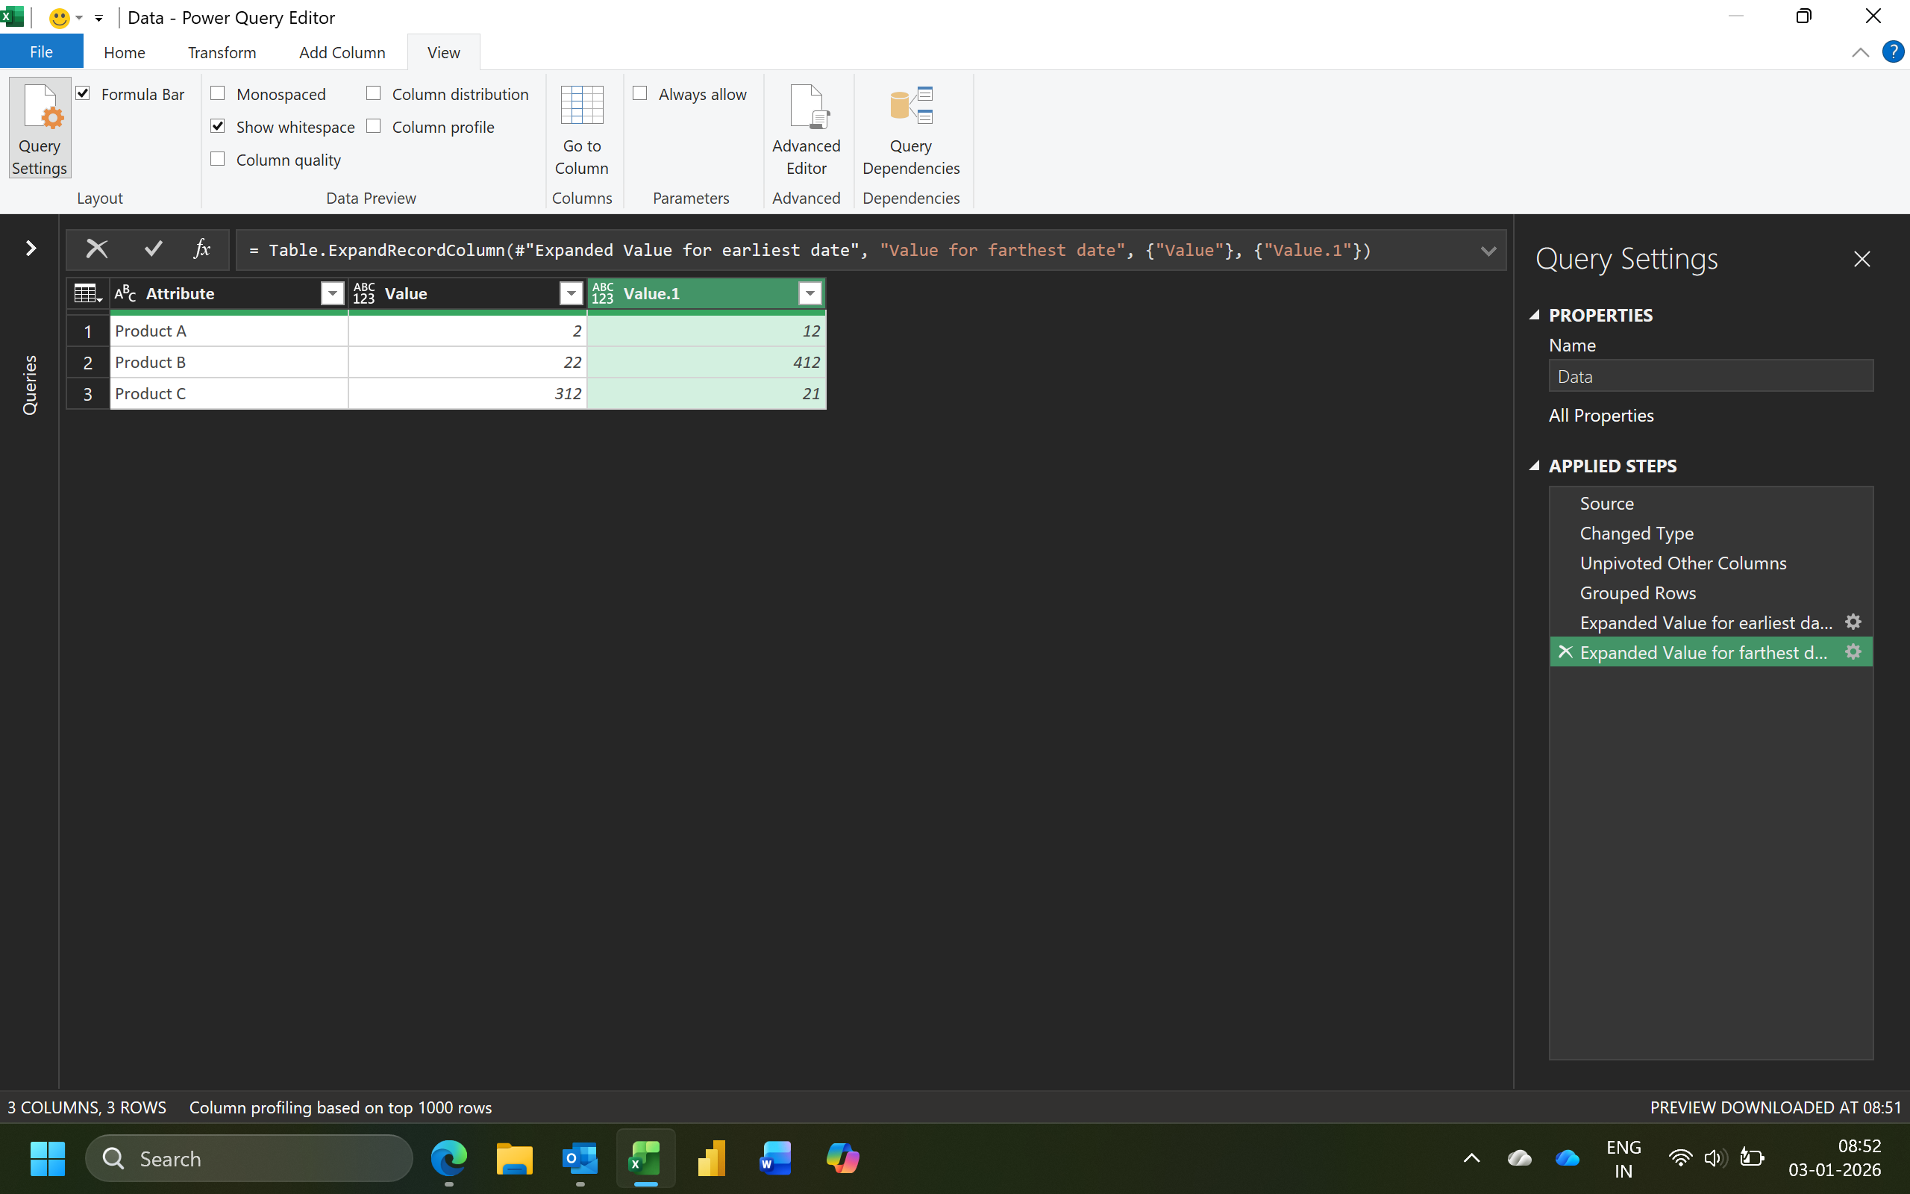Open the Help question mark icon
Screen dimensions: 1910x1194
(x=1893, y=52)
